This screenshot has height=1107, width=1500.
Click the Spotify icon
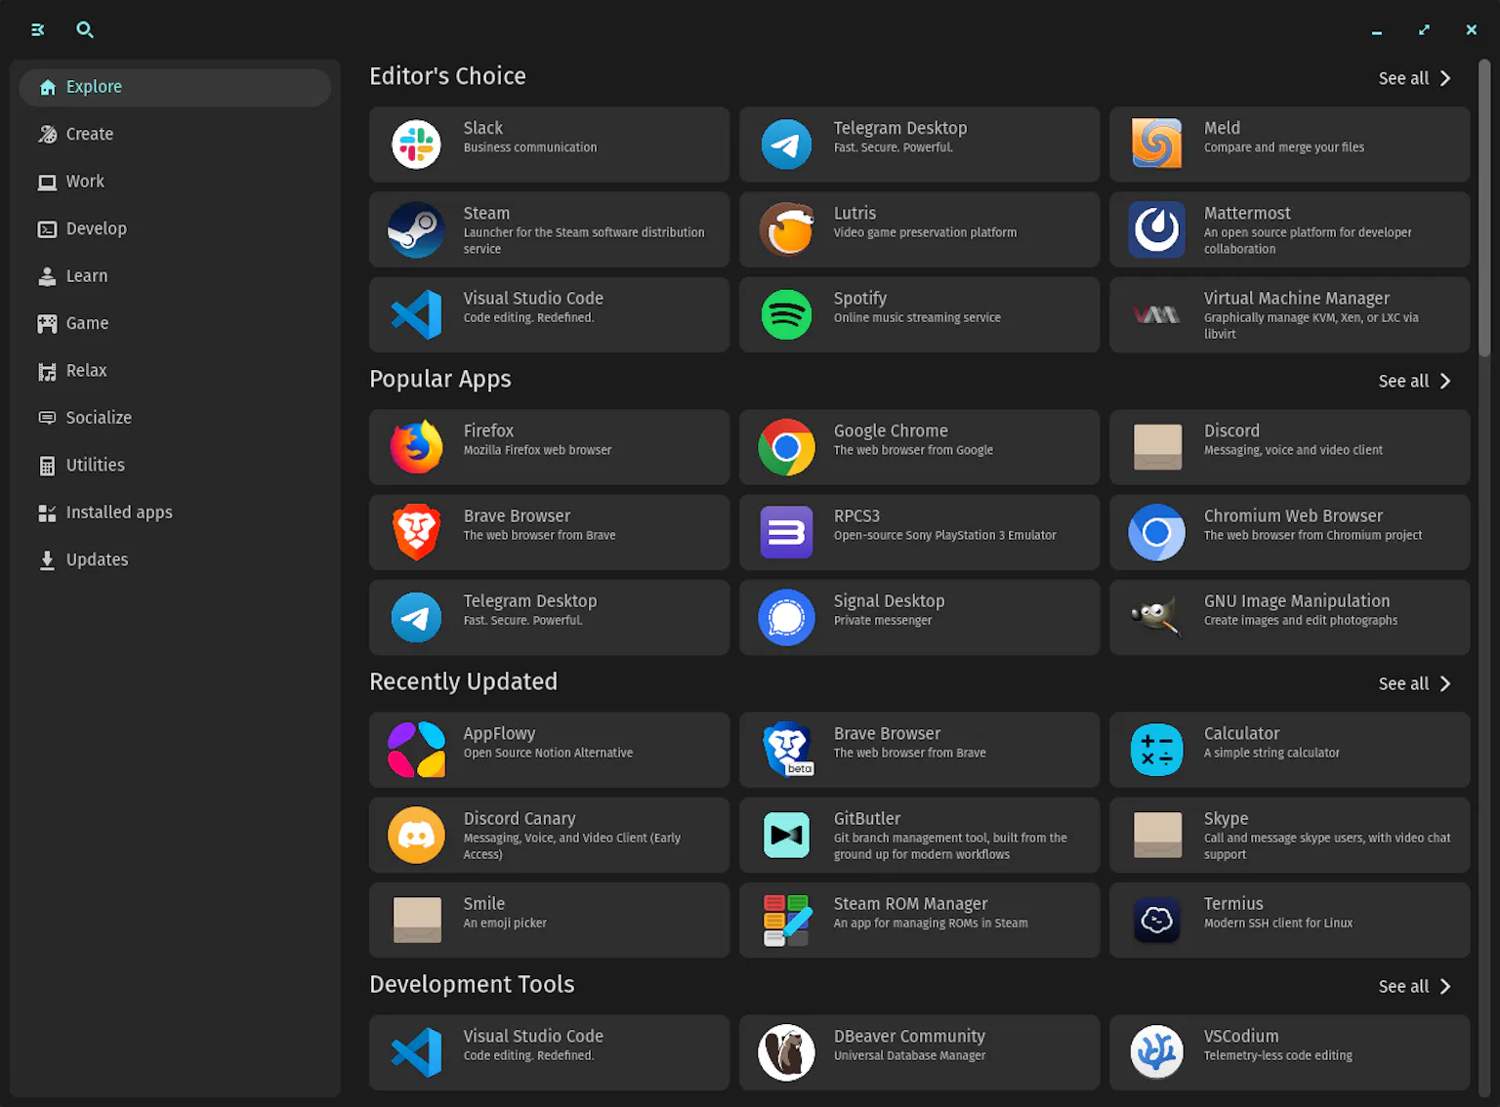[786, 314]
